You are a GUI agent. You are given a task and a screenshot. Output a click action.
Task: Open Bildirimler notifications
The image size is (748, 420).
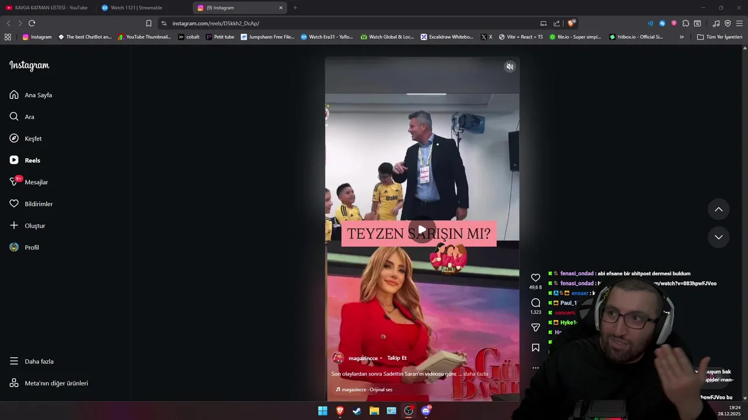[x=31, y=204]
